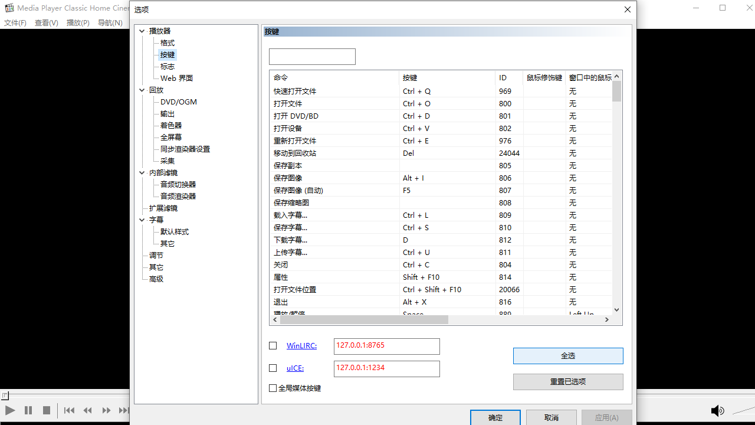Click the WinLIRC address input field
Screen dimensions: 755x425
click(386, 346)
